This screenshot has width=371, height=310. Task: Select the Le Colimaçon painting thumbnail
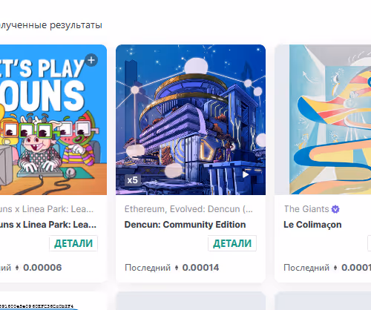[x=323, y=119]
